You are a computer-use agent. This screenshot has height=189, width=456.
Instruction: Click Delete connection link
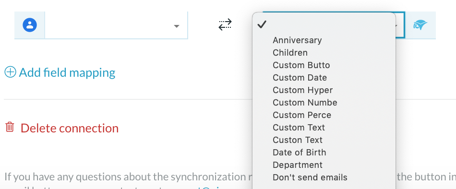click(70, 128)
